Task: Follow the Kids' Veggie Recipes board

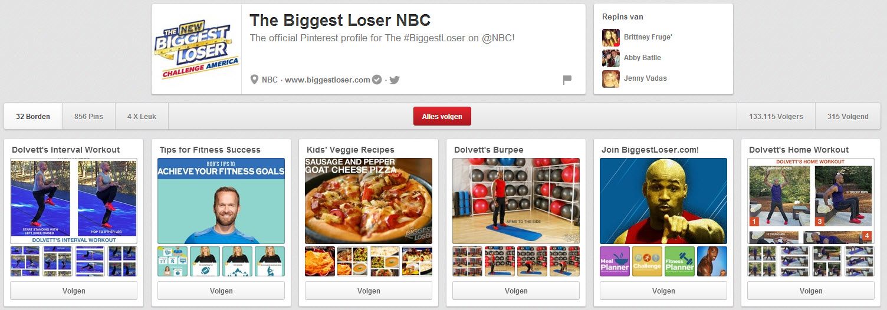Action: click(369, 291)
